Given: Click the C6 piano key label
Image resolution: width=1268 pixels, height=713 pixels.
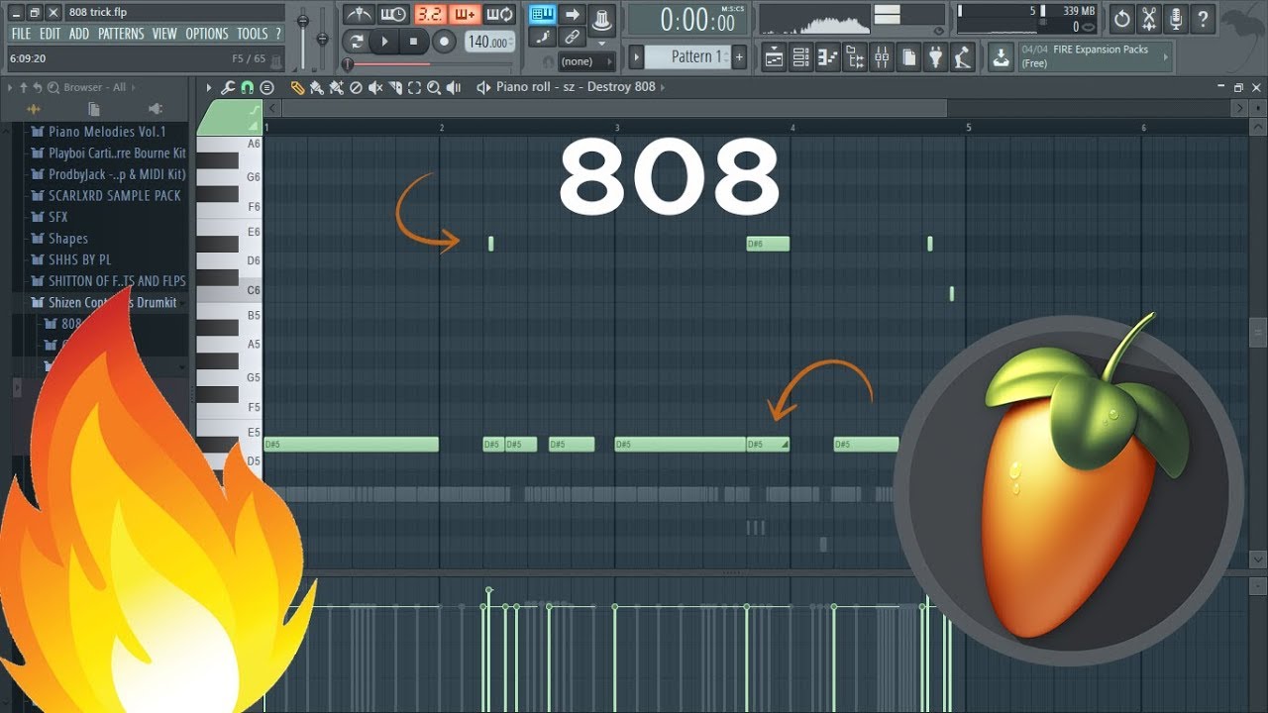Looking at the screenshot, I should point(253,290).
